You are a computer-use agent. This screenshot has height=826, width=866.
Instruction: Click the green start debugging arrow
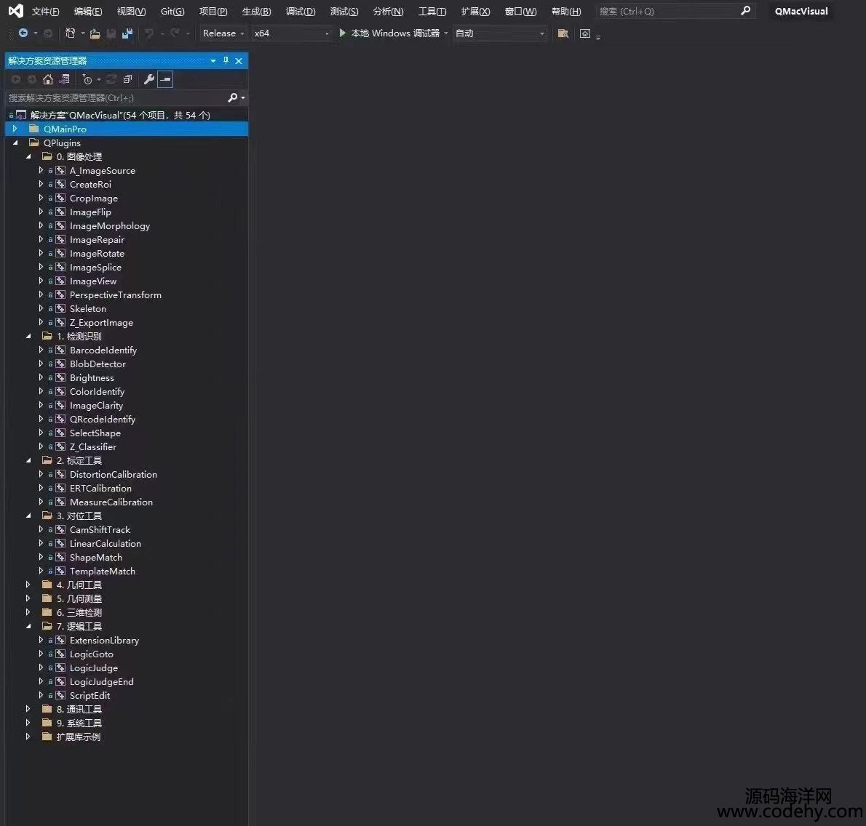pos(343,33)
